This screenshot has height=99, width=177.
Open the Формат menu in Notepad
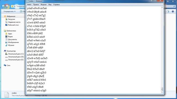click(x=44, y=5)
